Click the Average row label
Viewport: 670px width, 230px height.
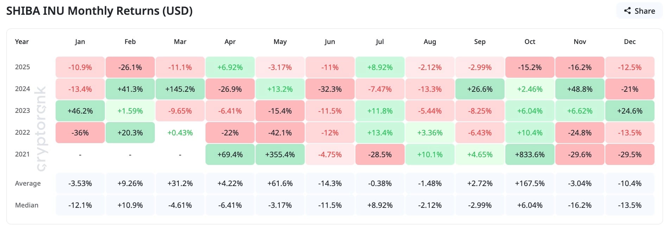(x=28, y=183)
